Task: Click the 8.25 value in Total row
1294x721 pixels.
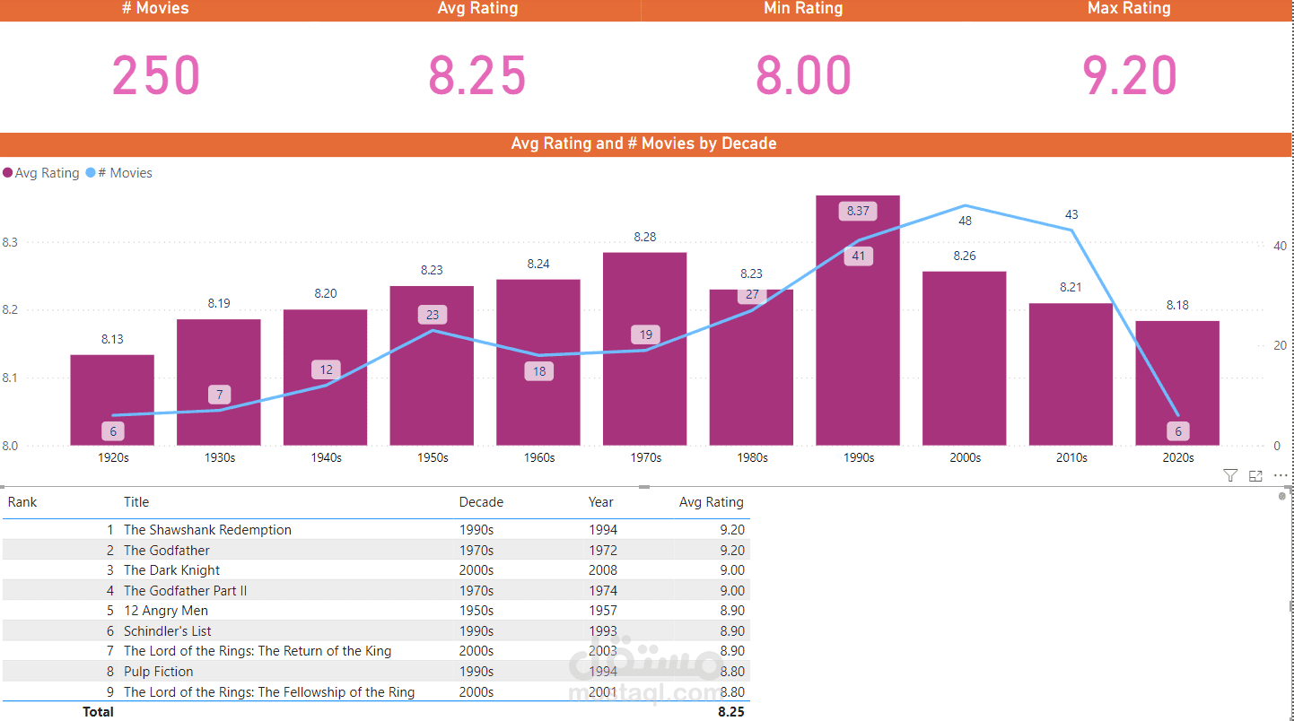Action: [x=731, y=712]
